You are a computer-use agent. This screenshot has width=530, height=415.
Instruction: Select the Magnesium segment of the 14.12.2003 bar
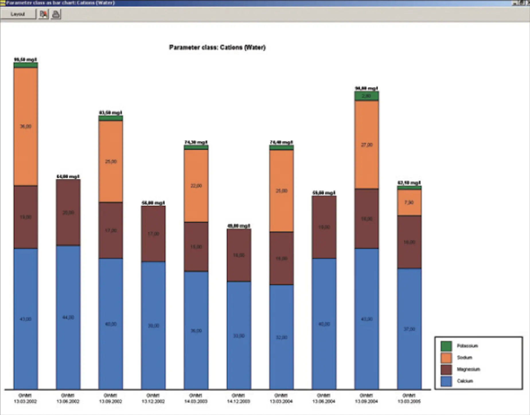coord(239,255)
